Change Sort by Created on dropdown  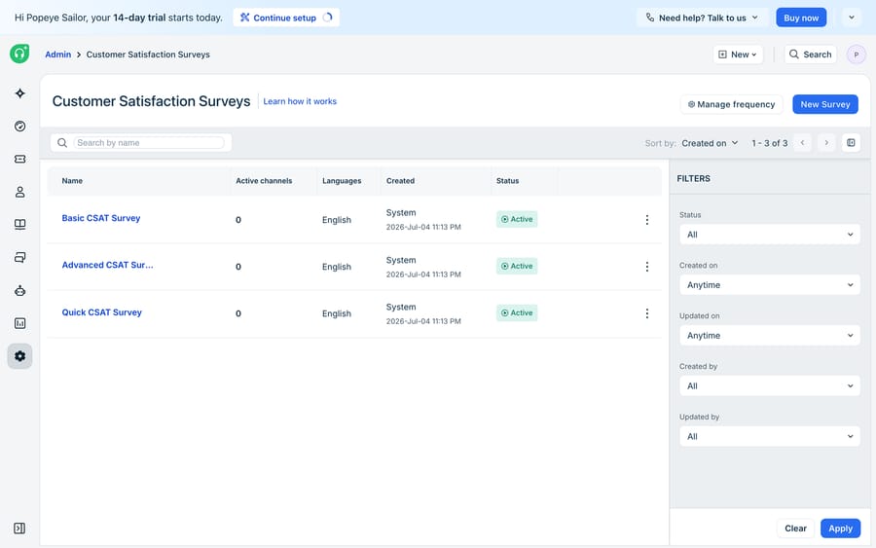(710, 143)
